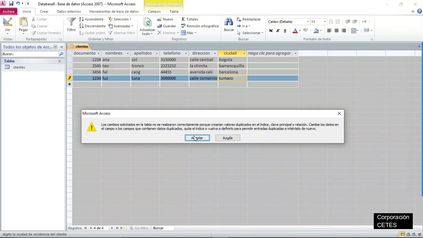Close the Microsoft Access error dialog
The image size is (423, 238).
(339, 113)
